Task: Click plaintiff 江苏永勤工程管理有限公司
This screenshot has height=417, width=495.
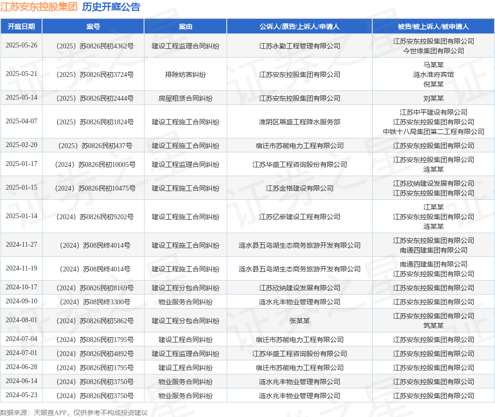Action: click(300, 46)
